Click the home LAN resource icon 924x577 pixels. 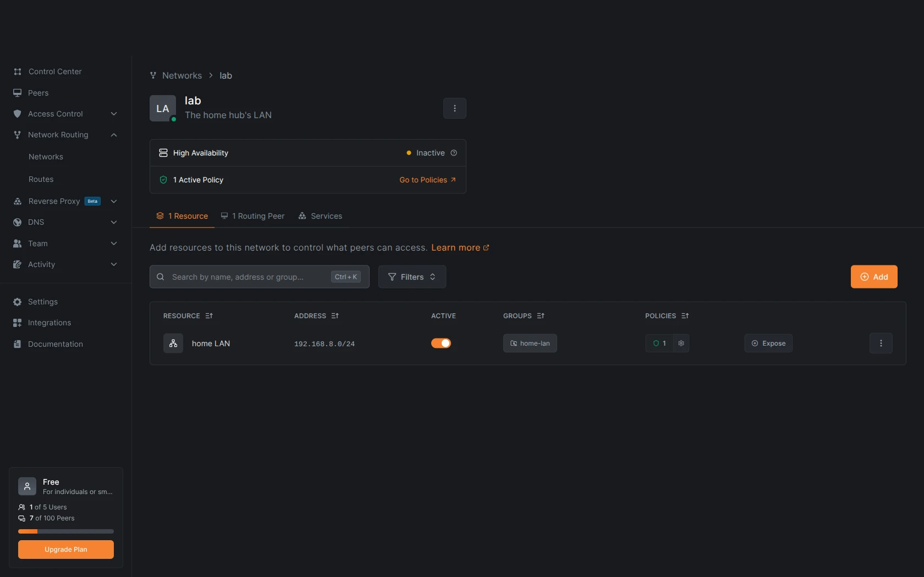tap(173, 343)
